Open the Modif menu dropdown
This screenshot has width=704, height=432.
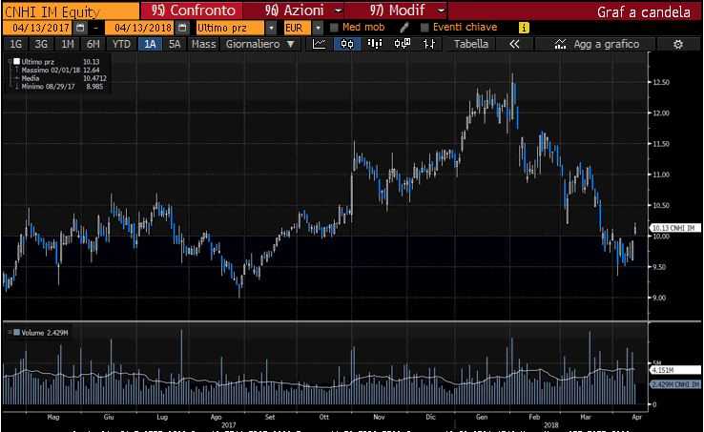point(441,10)
